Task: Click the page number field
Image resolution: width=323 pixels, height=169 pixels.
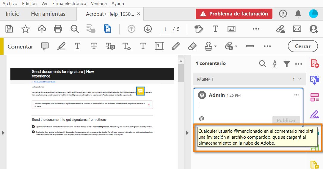Action: tap(165, 29)
